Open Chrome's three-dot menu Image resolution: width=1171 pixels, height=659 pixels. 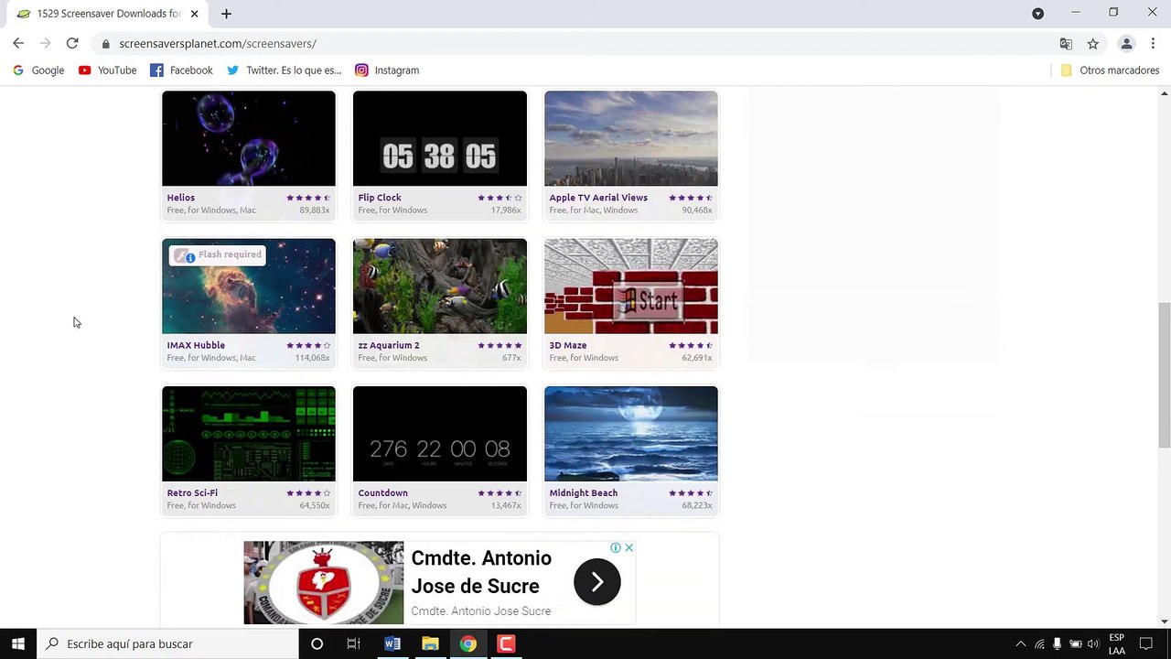click(1153, 43)
